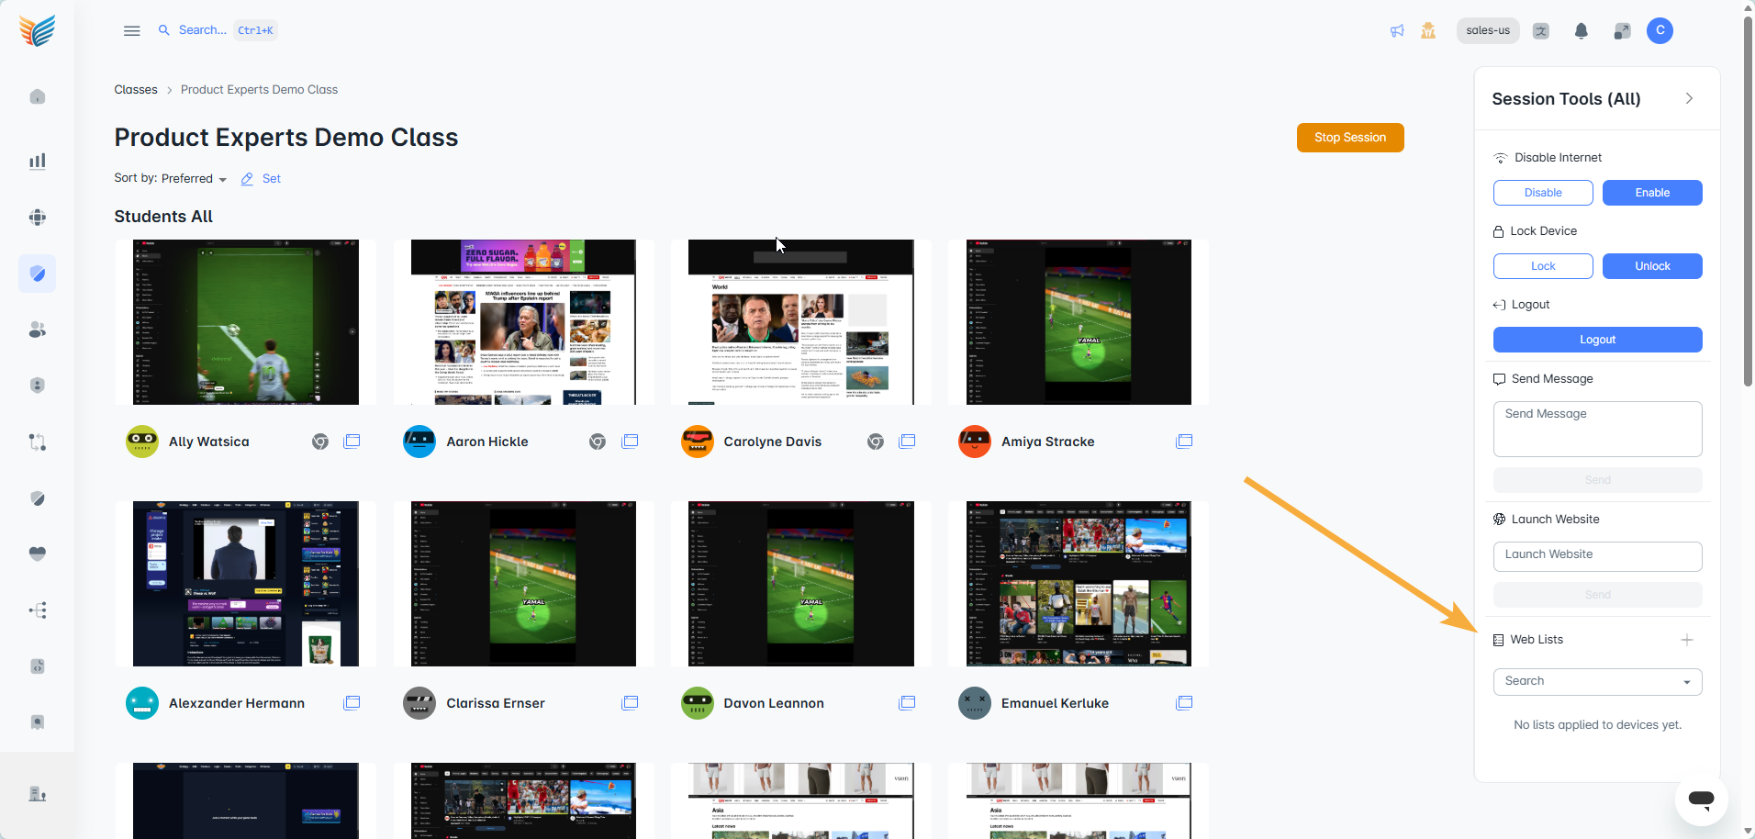
Task: Open Clarissa Ernser's screen view icon
Action: (x=630, y=703)
